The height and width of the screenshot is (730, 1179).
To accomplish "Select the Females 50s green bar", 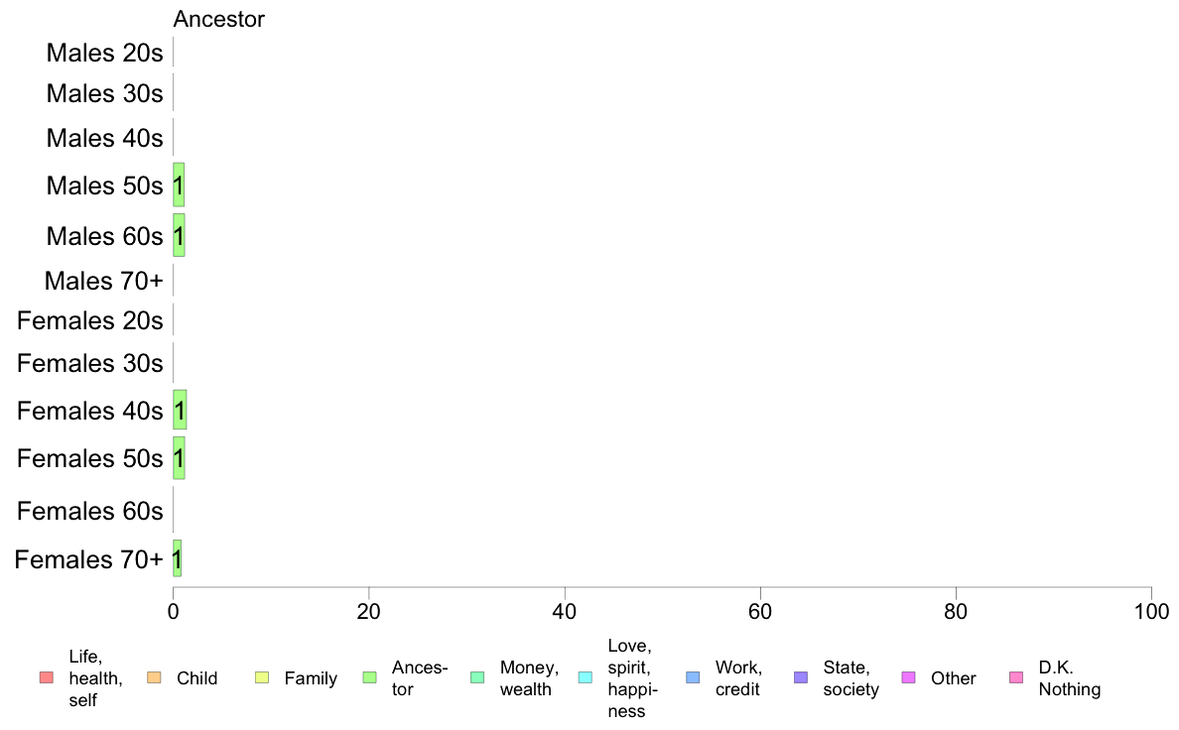I will [179, 458].
